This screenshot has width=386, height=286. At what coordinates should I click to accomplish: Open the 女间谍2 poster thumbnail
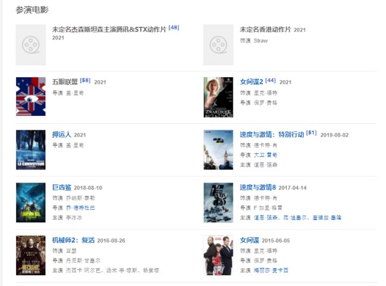point(218,96)
